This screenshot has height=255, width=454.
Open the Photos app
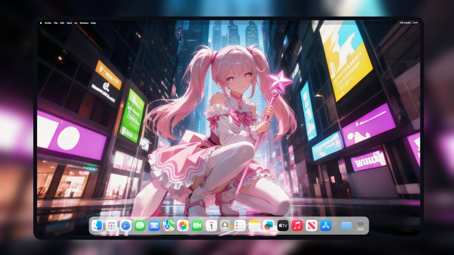pyautogui.click(x=182, y=226)
